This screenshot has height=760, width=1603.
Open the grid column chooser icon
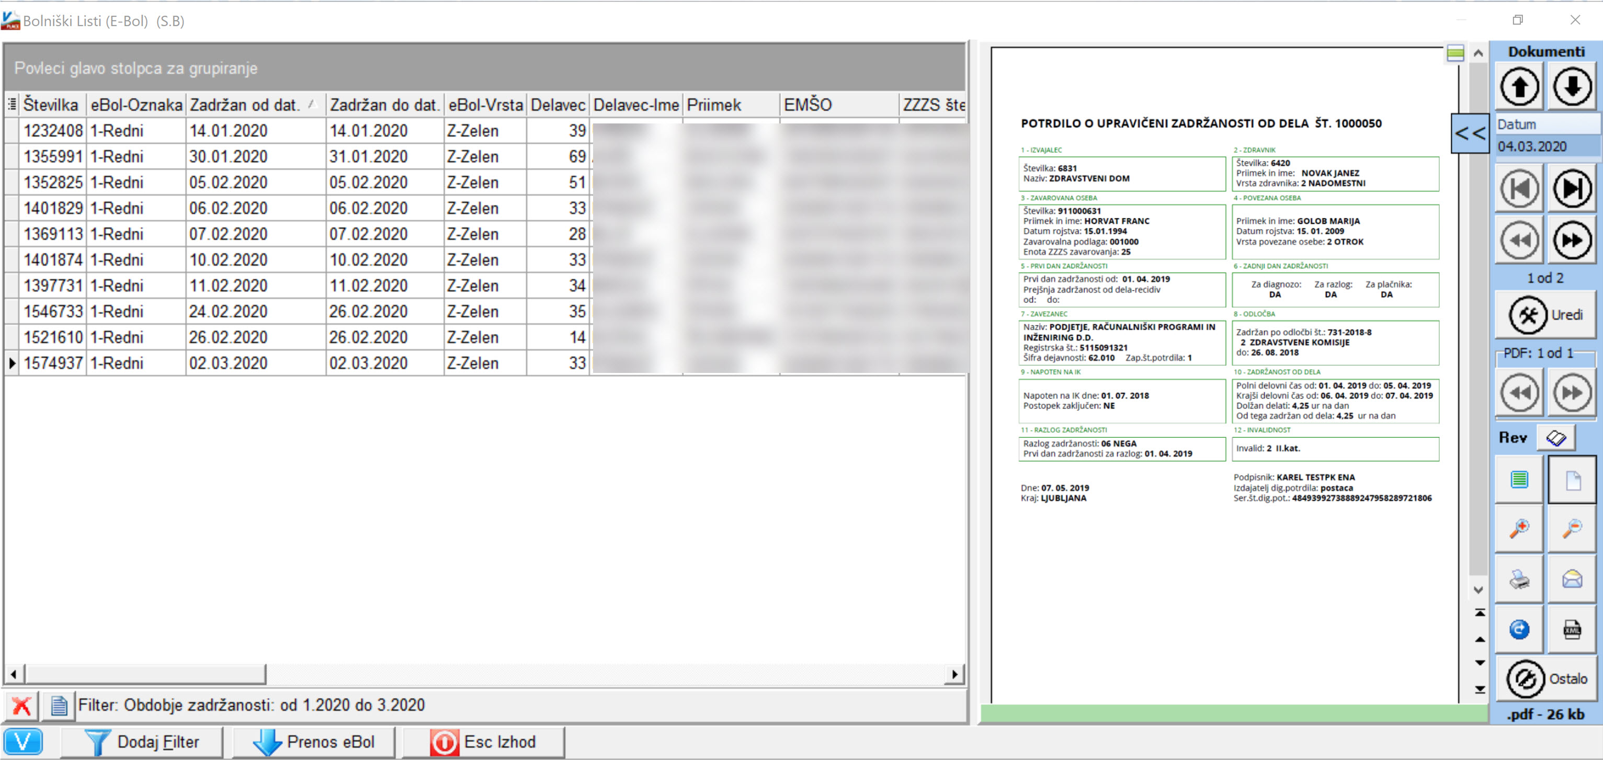(12, 105)
